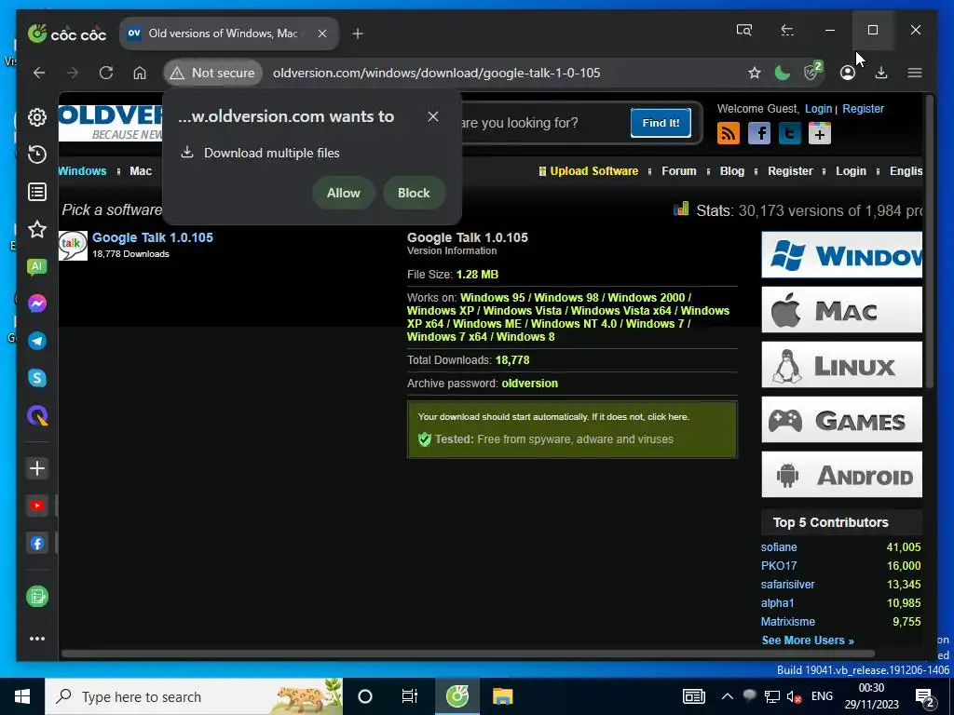View contributor safarisilver profile
The height and width of the screenshot is (715, 954).
[787, 585]
